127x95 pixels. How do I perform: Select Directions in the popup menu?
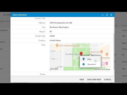[90, 64]
